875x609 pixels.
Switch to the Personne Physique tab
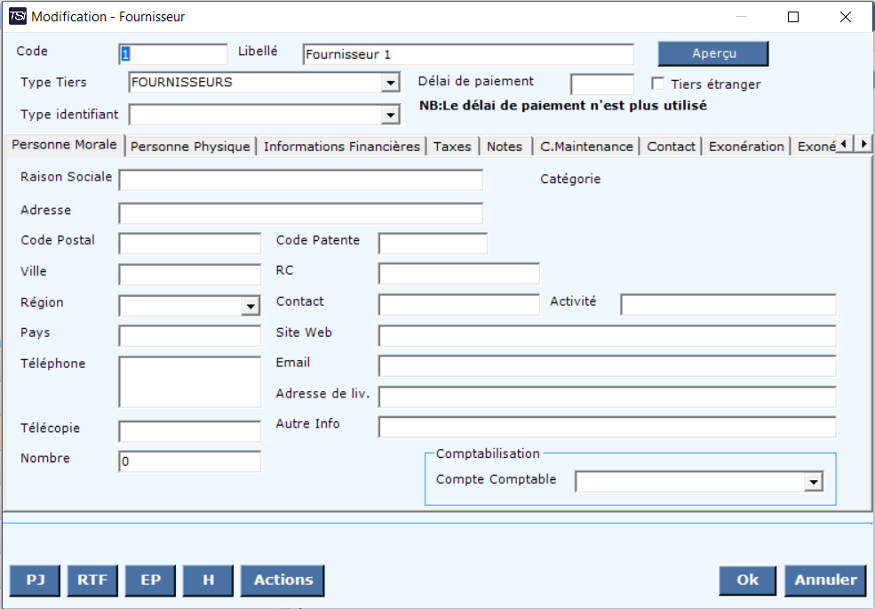tap(190, 147)
